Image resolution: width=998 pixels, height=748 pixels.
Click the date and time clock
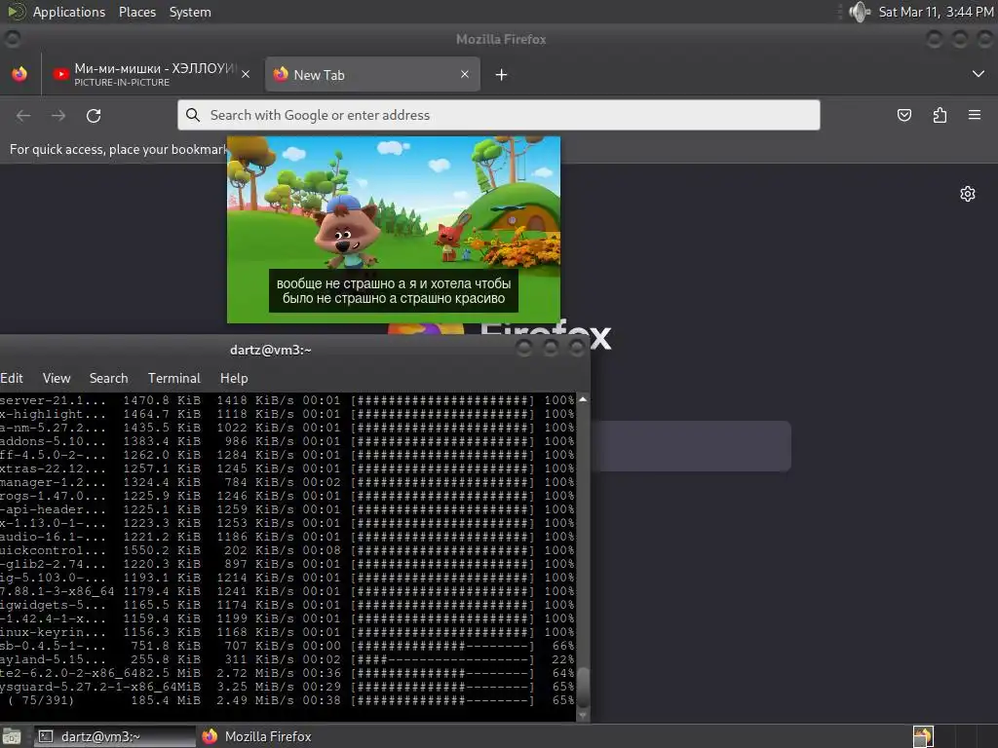(936, 12)
